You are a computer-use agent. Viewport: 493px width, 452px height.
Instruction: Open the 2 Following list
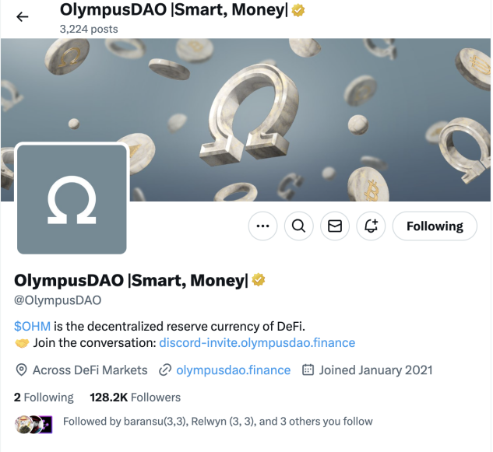[44, 398]
